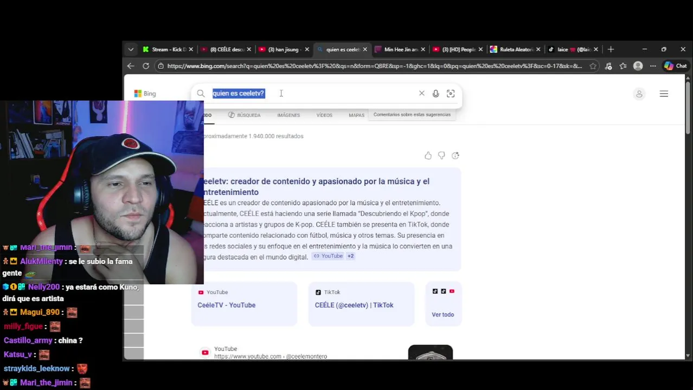
Task: Click Magui_890 chat username
Action: [40, 312]
